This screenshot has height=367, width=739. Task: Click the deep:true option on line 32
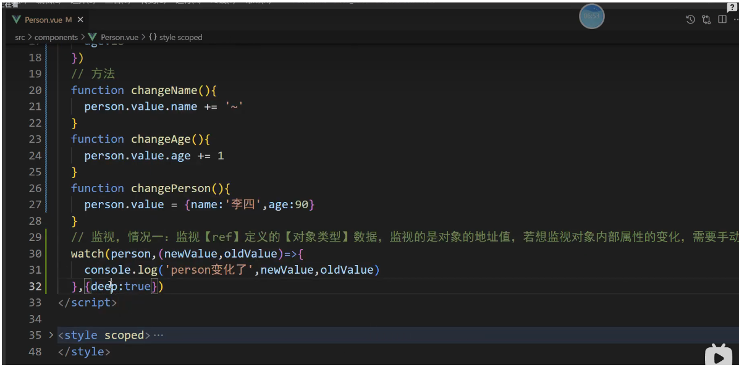pos(120,287)
